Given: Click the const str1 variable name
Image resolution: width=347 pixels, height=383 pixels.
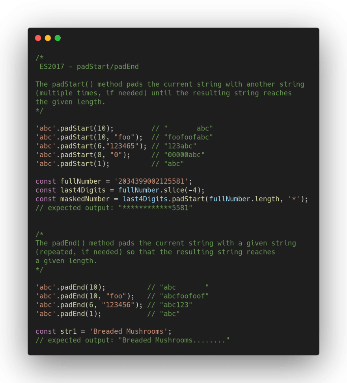Looking at the screenshot, I should [x=69, y=331].
